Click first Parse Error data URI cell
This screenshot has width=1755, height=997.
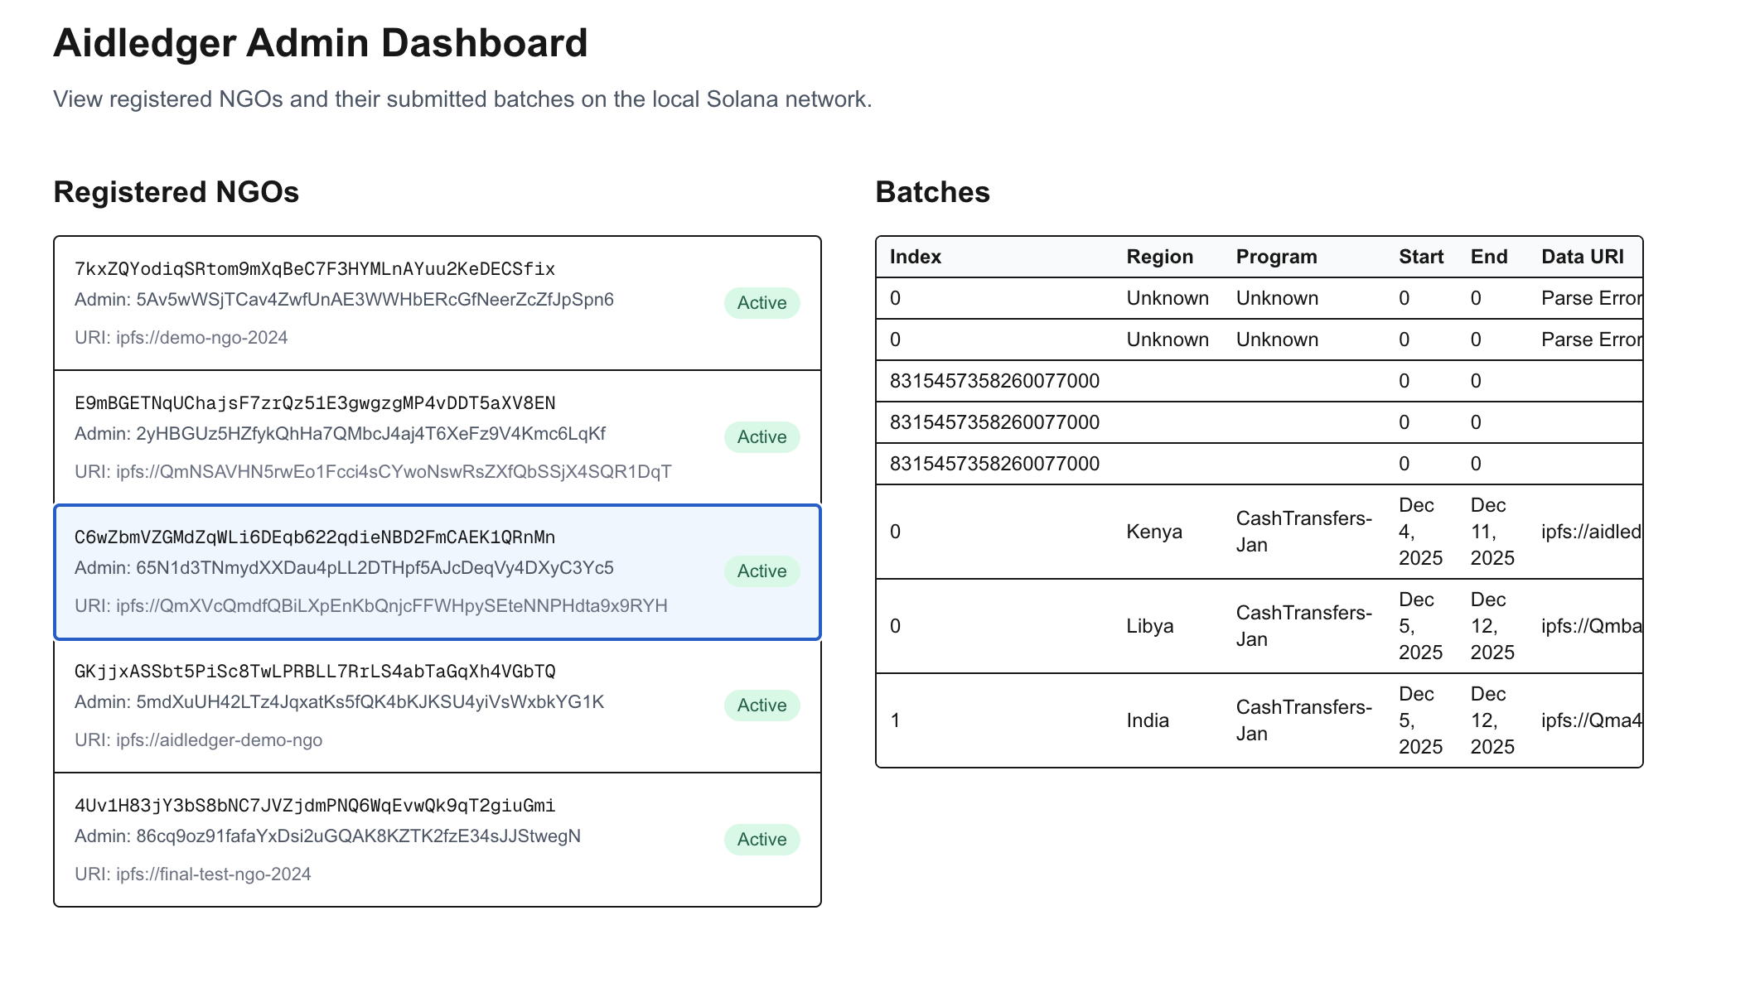[x=1590, y=298]
